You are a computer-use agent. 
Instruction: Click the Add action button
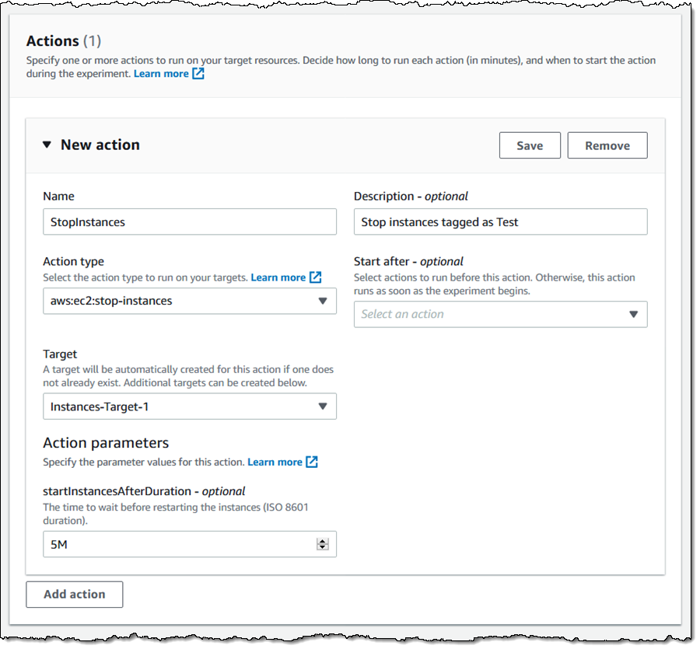(x=75, y=594)
